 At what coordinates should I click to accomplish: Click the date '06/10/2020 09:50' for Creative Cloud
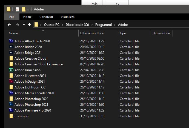(x=92, y=59)
